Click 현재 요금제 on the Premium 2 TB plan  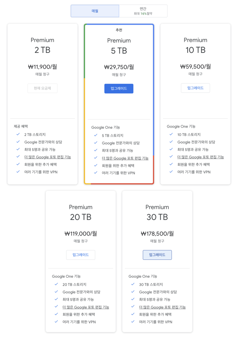tap(42, 88)
